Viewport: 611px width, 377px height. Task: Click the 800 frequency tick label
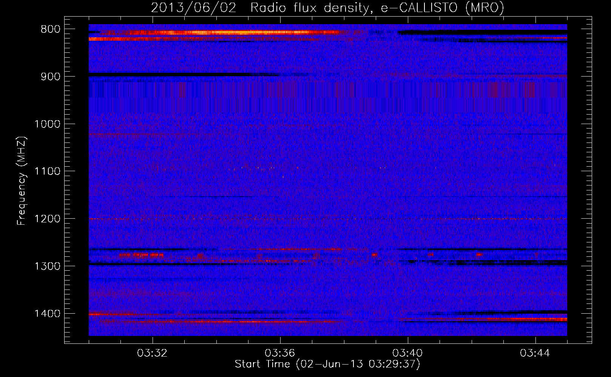pos(51,29)
